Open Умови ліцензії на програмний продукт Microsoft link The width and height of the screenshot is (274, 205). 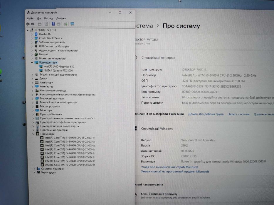point(175,172)
